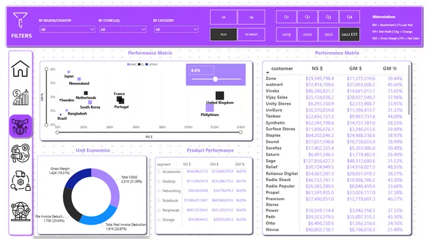Select the Taobao customer row

point(334,117)
